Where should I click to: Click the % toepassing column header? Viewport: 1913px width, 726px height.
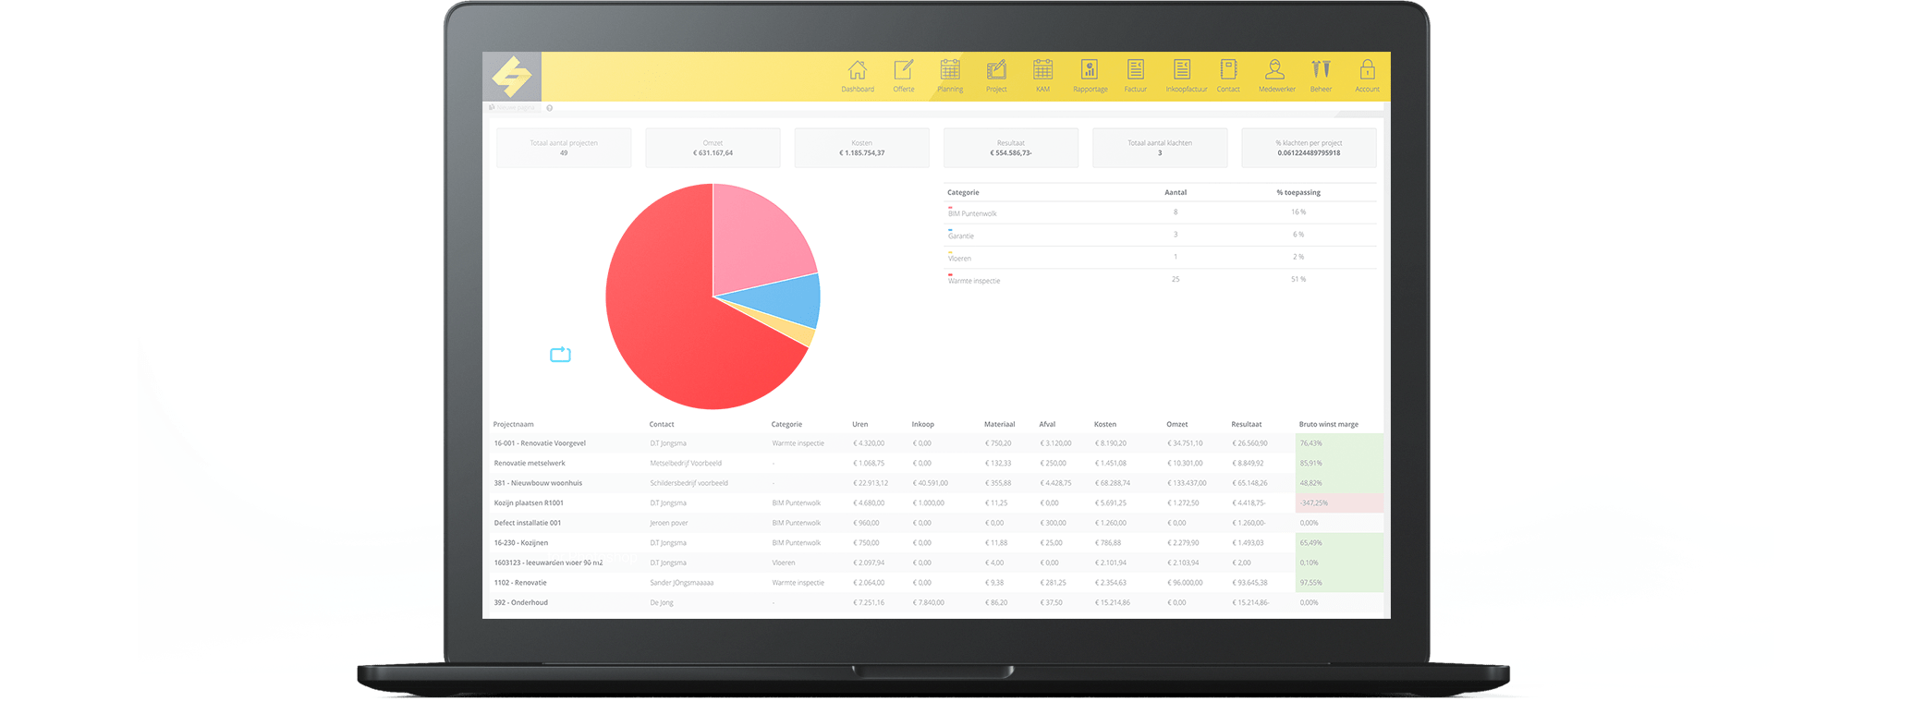(x=1298, y=193)
